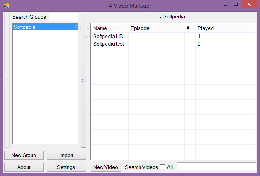Click the New Video button

pos(106,167)
